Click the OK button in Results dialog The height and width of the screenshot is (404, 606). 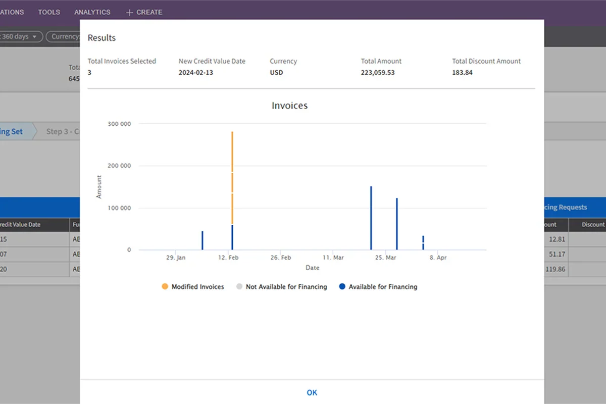(x=312, y=392)
